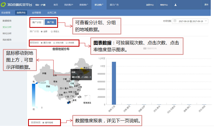Click the blue map value range slider
Viewport: 219px width, 128px height.
point(34,95)
